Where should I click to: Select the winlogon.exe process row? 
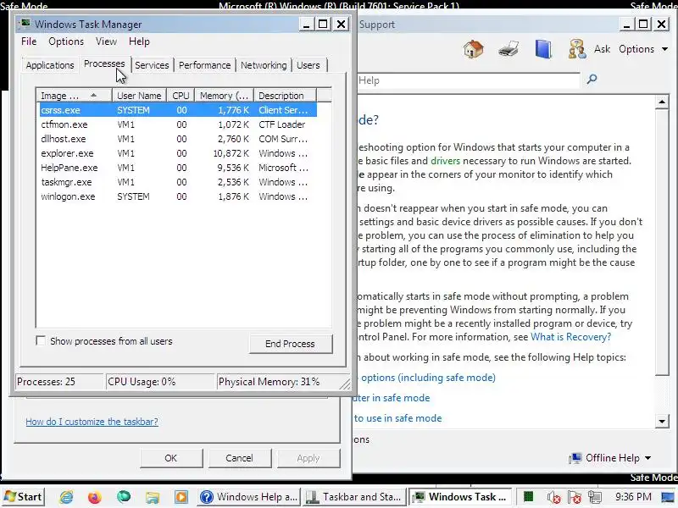pyautogui.click(x=178, y=196)
